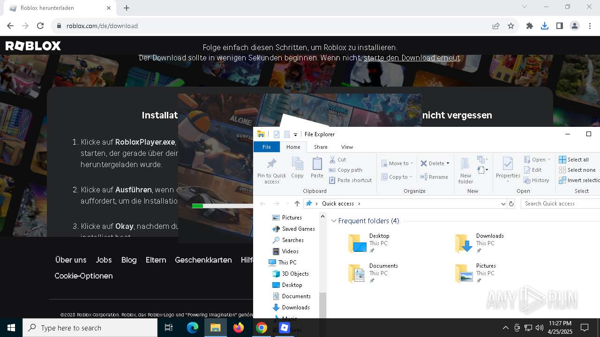Collapse Frequent folders section

[x=334, y=221]
